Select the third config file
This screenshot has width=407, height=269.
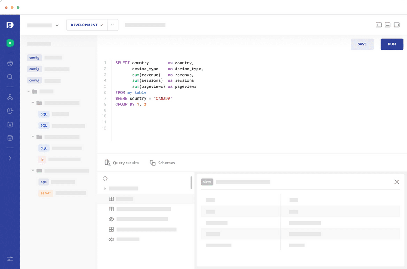(44, 80)
